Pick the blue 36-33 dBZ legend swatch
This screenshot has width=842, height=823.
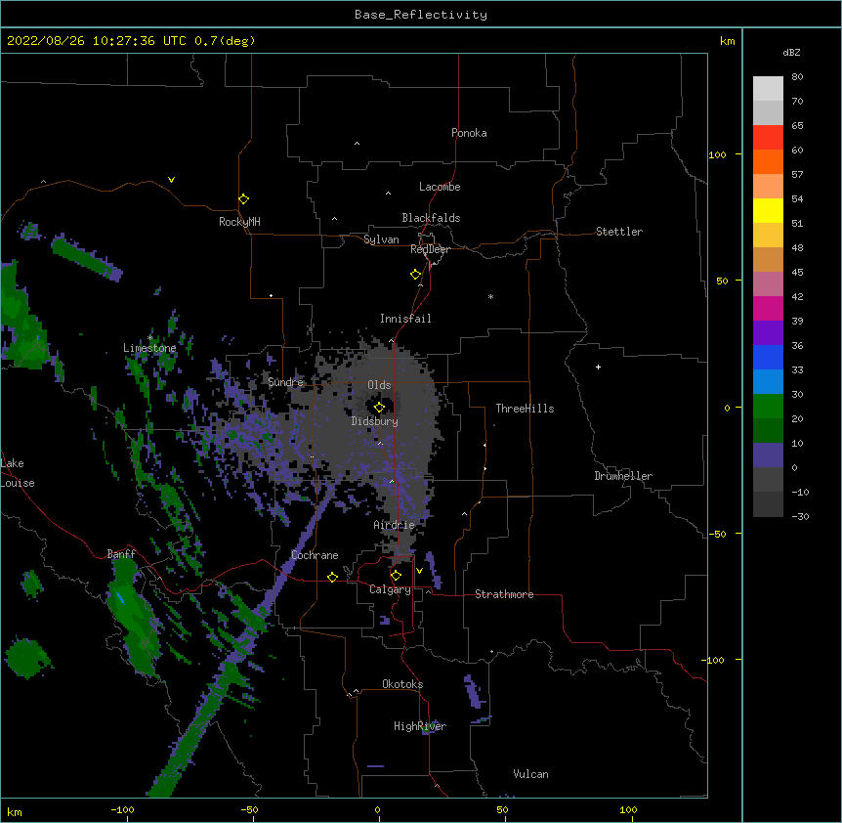click(x=768, y=357)
